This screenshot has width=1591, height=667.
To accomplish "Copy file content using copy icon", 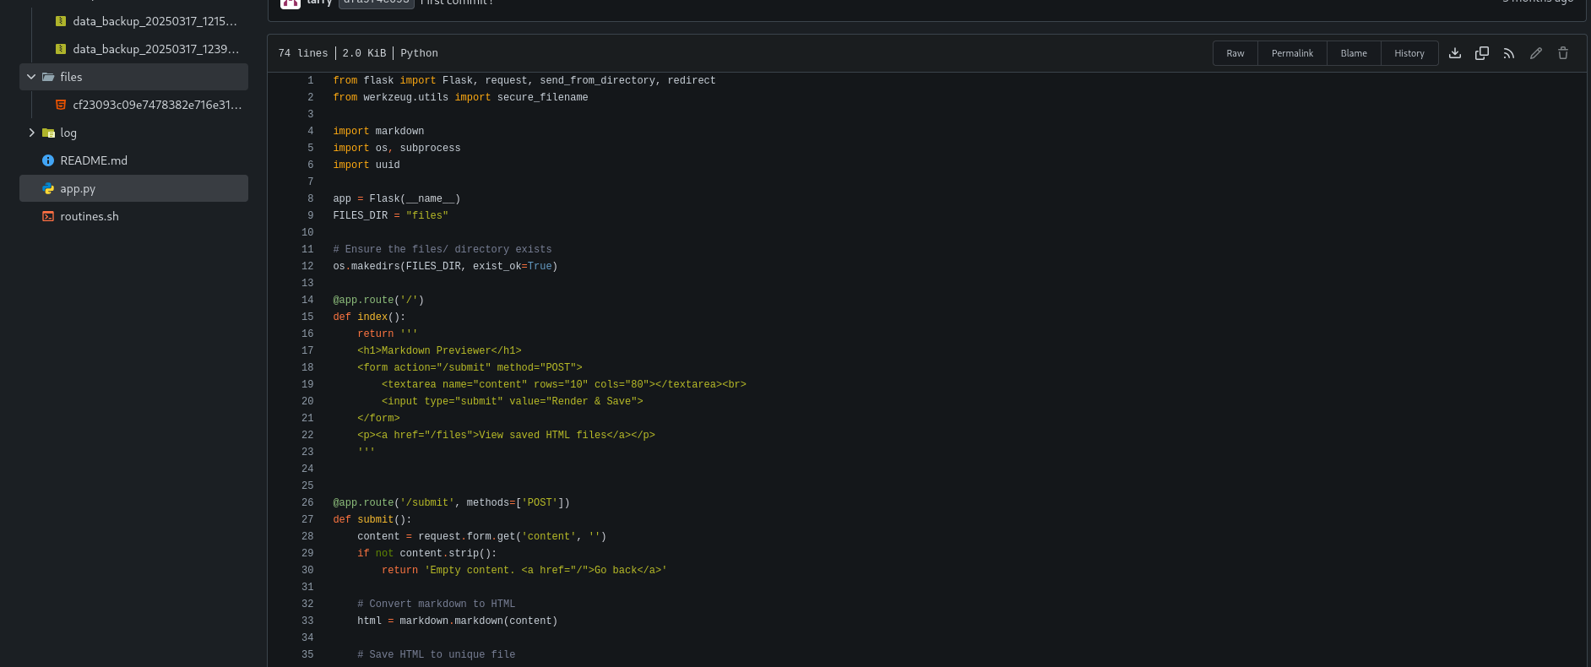I will tap(1482, 53).
